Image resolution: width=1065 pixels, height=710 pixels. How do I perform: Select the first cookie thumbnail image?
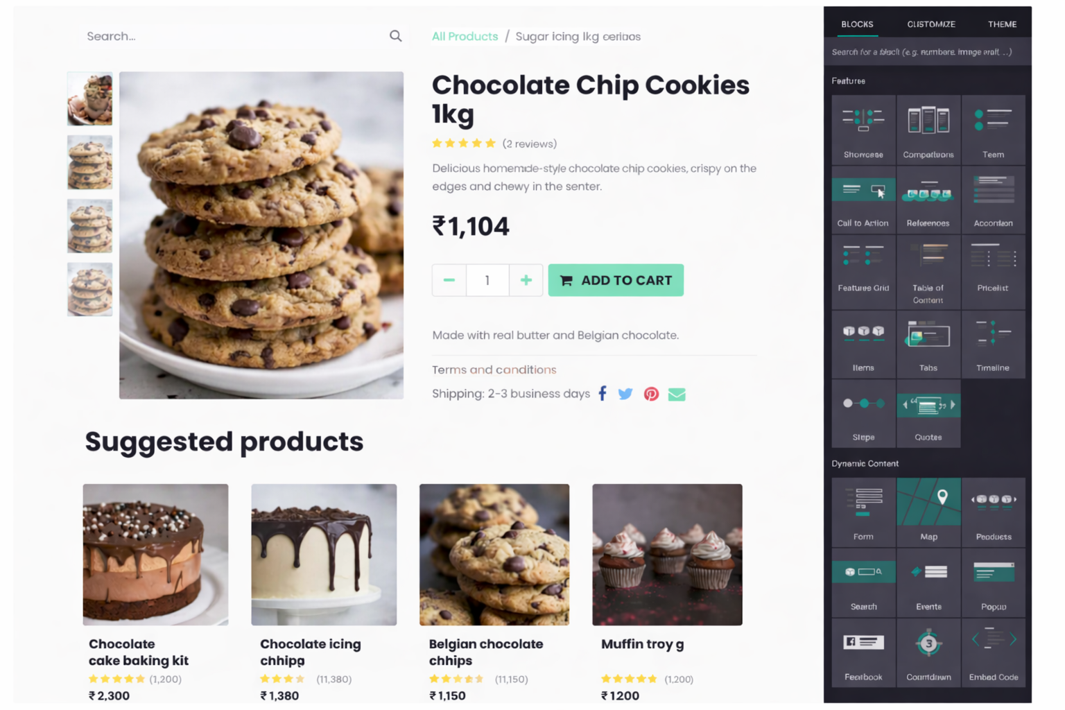[x=89, y=99]
